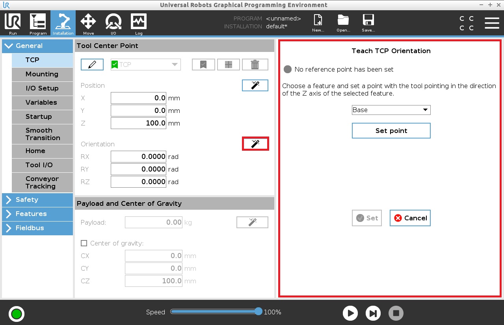Image resolution: width=504 pixels, height=325 pixels.
Task: Open Conveyor Tracking settings
Action: pyautogui.click(x=42, y=182)
